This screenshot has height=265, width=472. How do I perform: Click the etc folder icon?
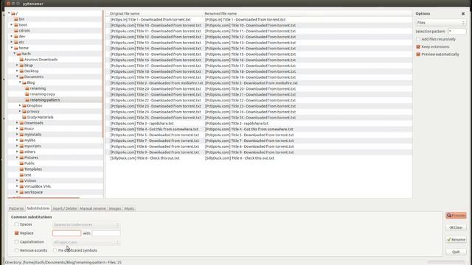coord(16,42)
